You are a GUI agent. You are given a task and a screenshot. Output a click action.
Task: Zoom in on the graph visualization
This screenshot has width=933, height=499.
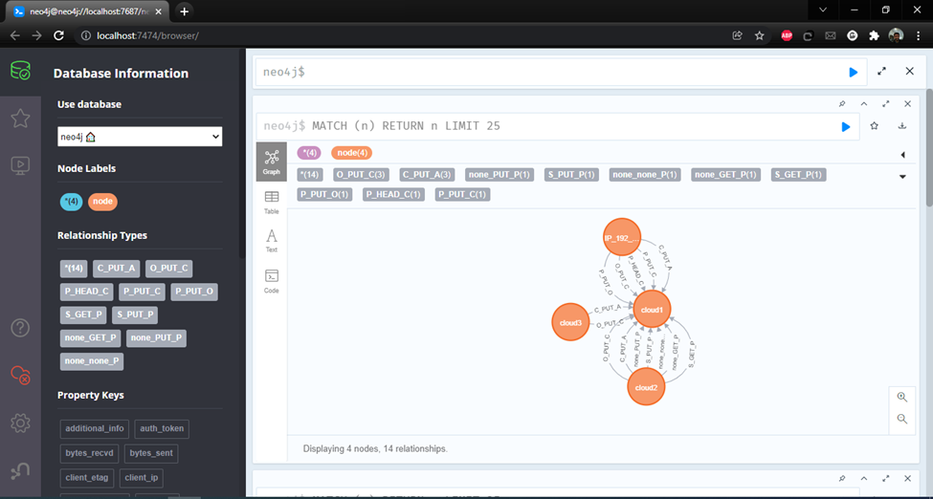[902, 397]
